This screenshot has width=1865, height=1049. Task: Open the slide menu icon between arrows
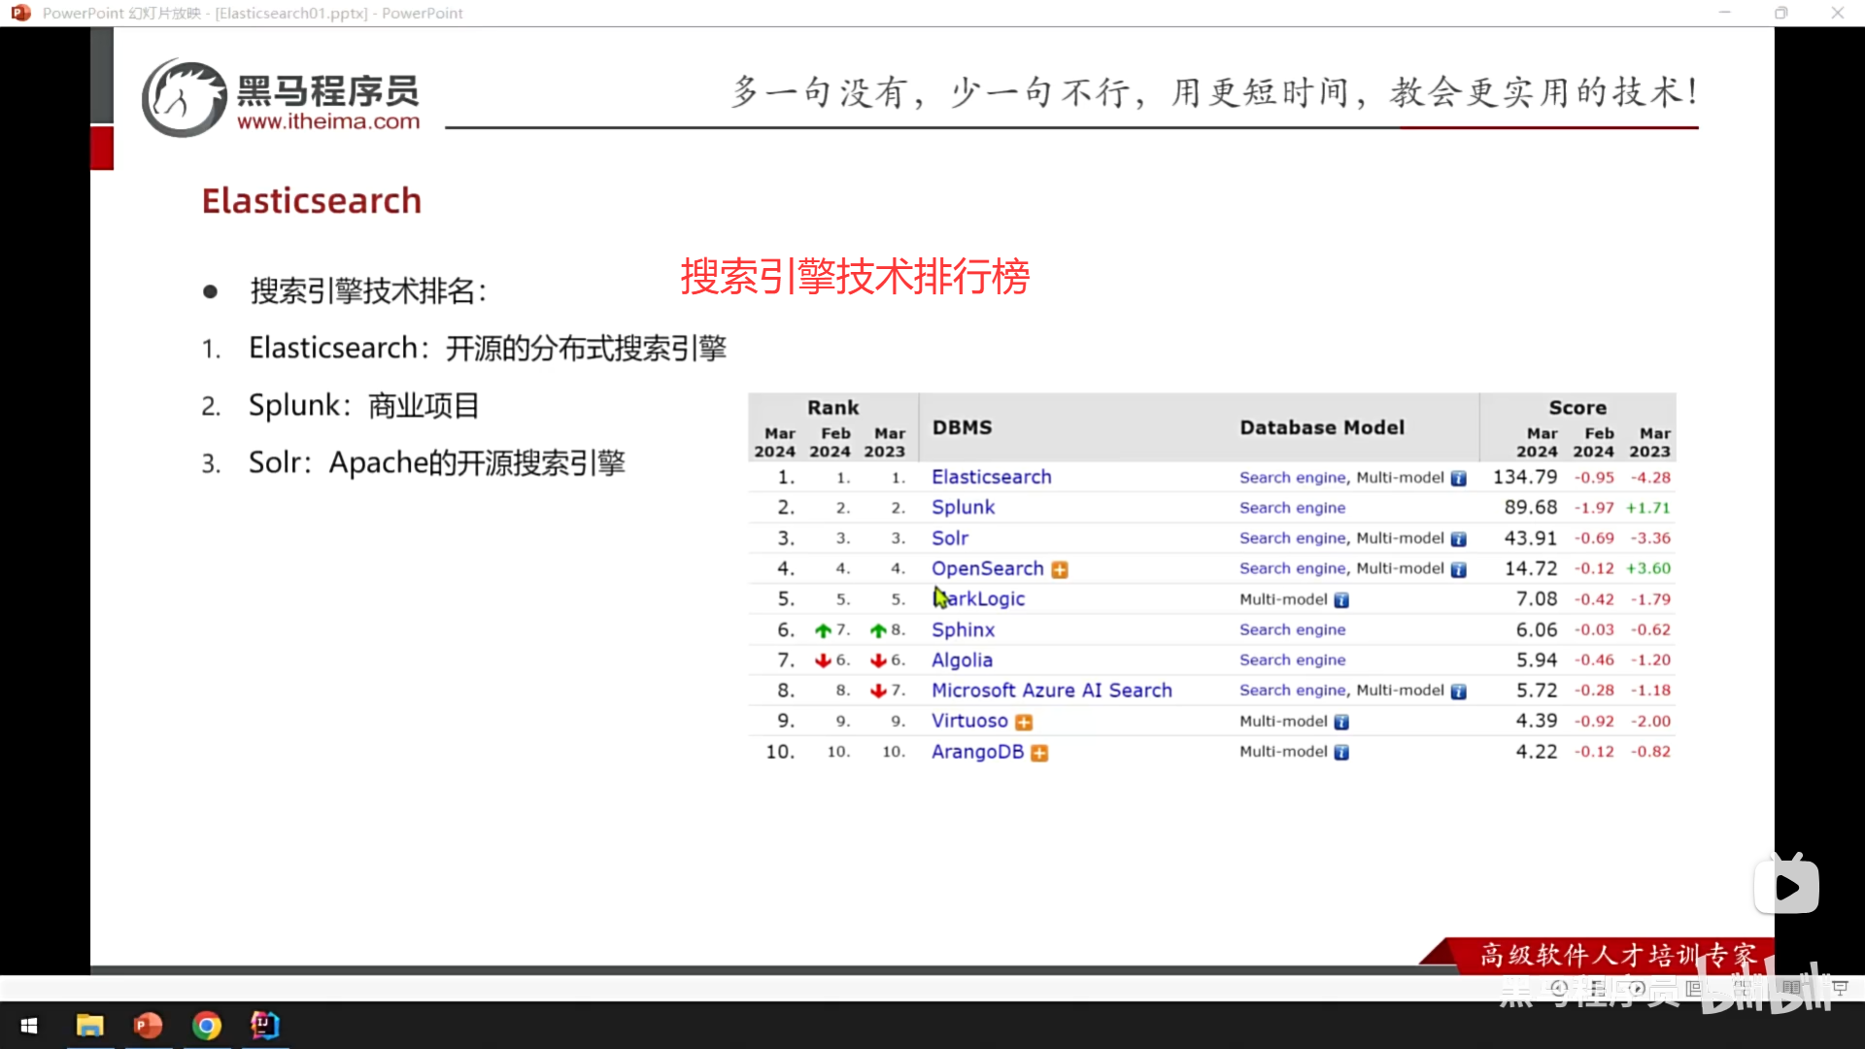pos(1598,988)
